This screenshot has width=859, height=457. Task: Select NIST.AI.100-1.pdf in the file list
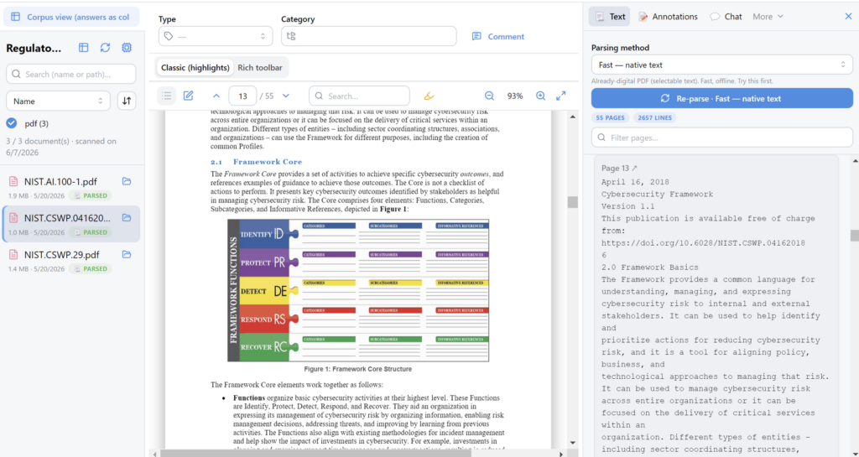(60, 181)
